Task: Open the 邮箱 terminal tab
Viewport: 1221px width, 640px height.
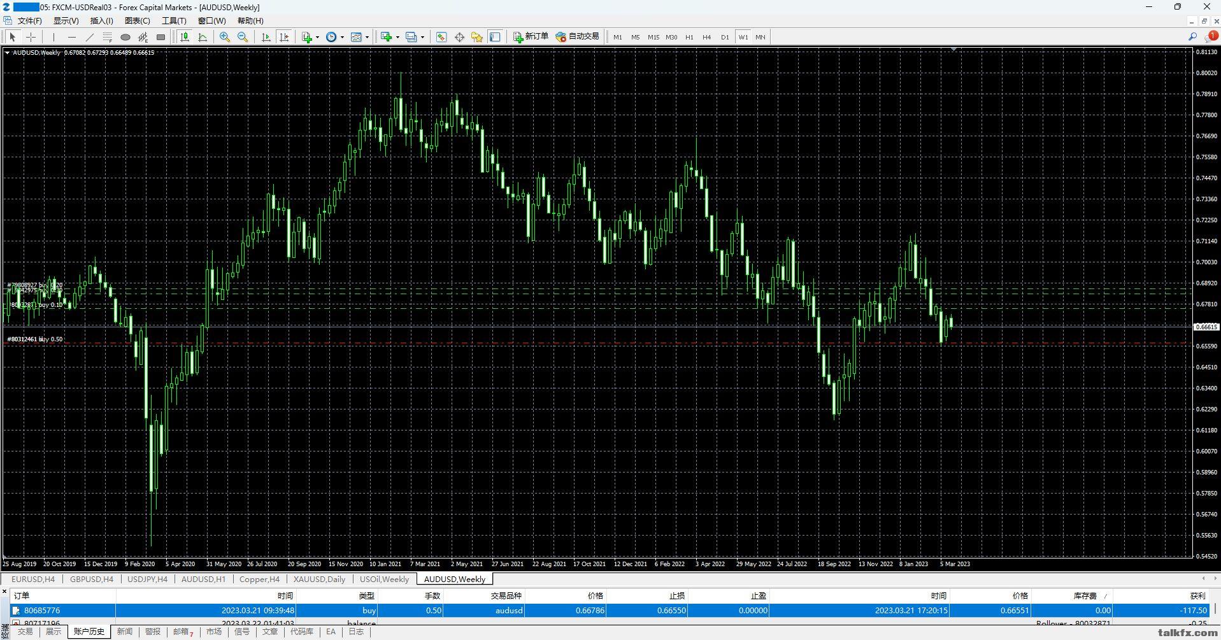Action: click(x=183, y=632)
